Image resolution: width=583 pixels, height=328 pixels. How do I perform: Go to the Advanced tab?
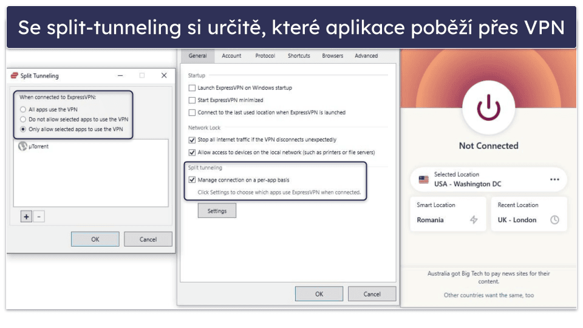click(366, 56)
